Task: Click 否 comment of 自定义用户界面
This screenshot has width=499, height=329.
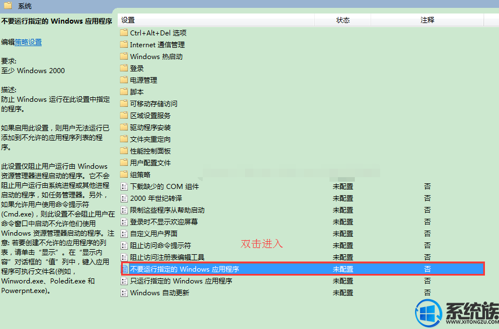Action: pyautogui.click(x=427, y=233)
